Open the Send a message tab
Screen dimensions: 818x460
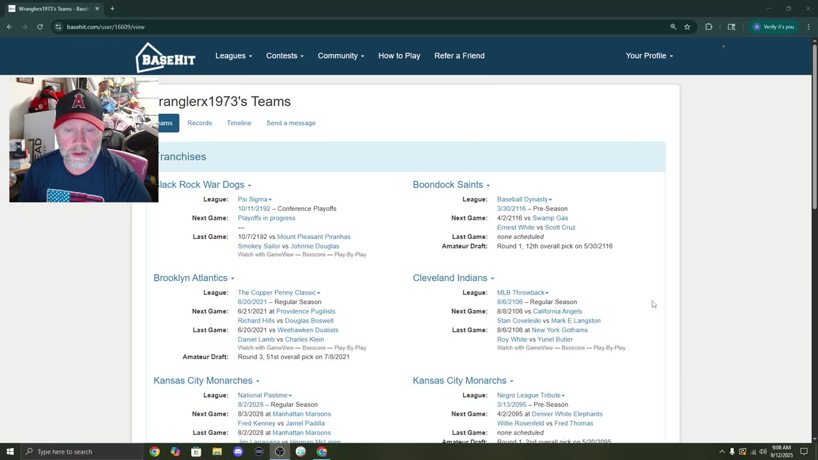coord(291,123)
